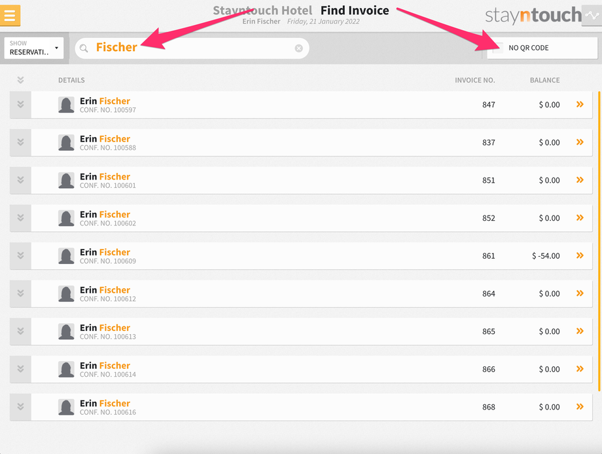Open the Show Reservations dropdown
The height and width of the screenshot is (454, 602).
[x=34, y=48]
